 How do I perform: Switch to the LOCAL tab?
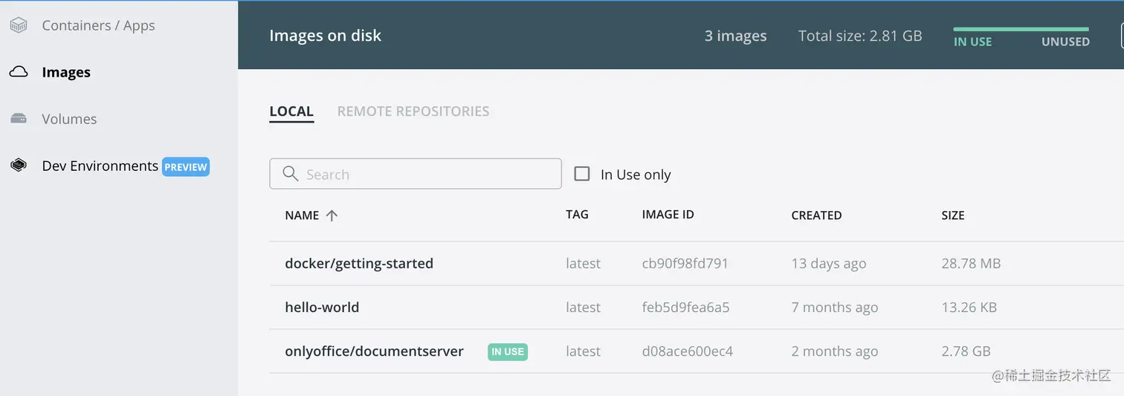pos(291,111)
